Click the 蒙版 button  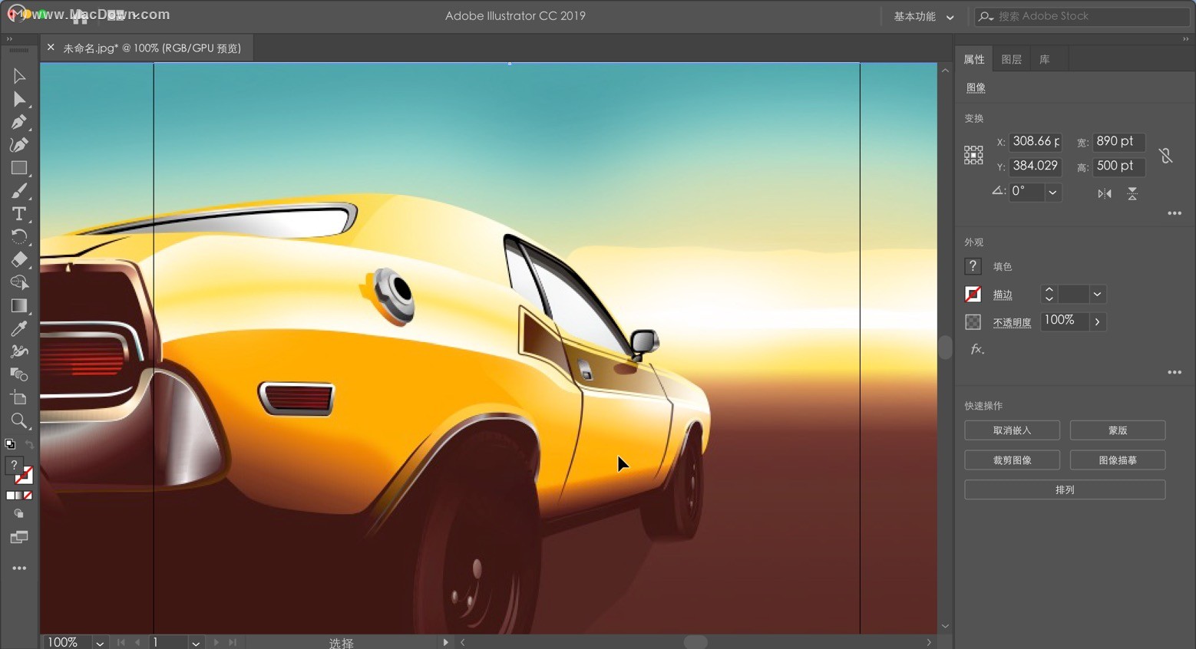pyautogui.click(x=1118, y=430)
